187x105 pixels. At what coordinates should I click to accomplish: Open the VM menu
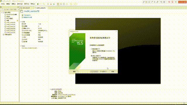20,4
